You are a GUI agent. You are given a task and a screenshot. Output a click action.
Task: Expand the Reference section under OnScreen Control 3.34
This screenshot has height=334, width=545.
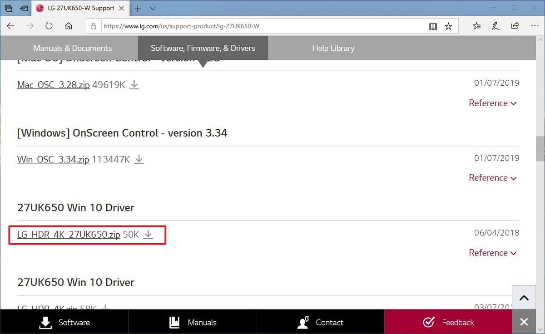click(493, 177)
